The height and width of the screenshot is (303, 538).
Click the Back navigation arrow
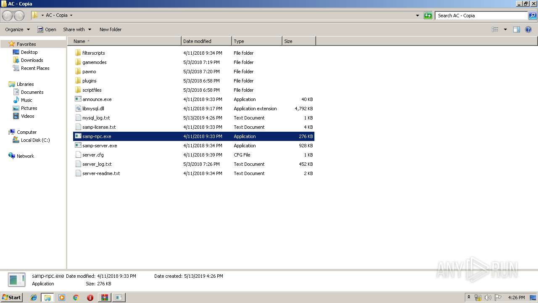point(7,16)
